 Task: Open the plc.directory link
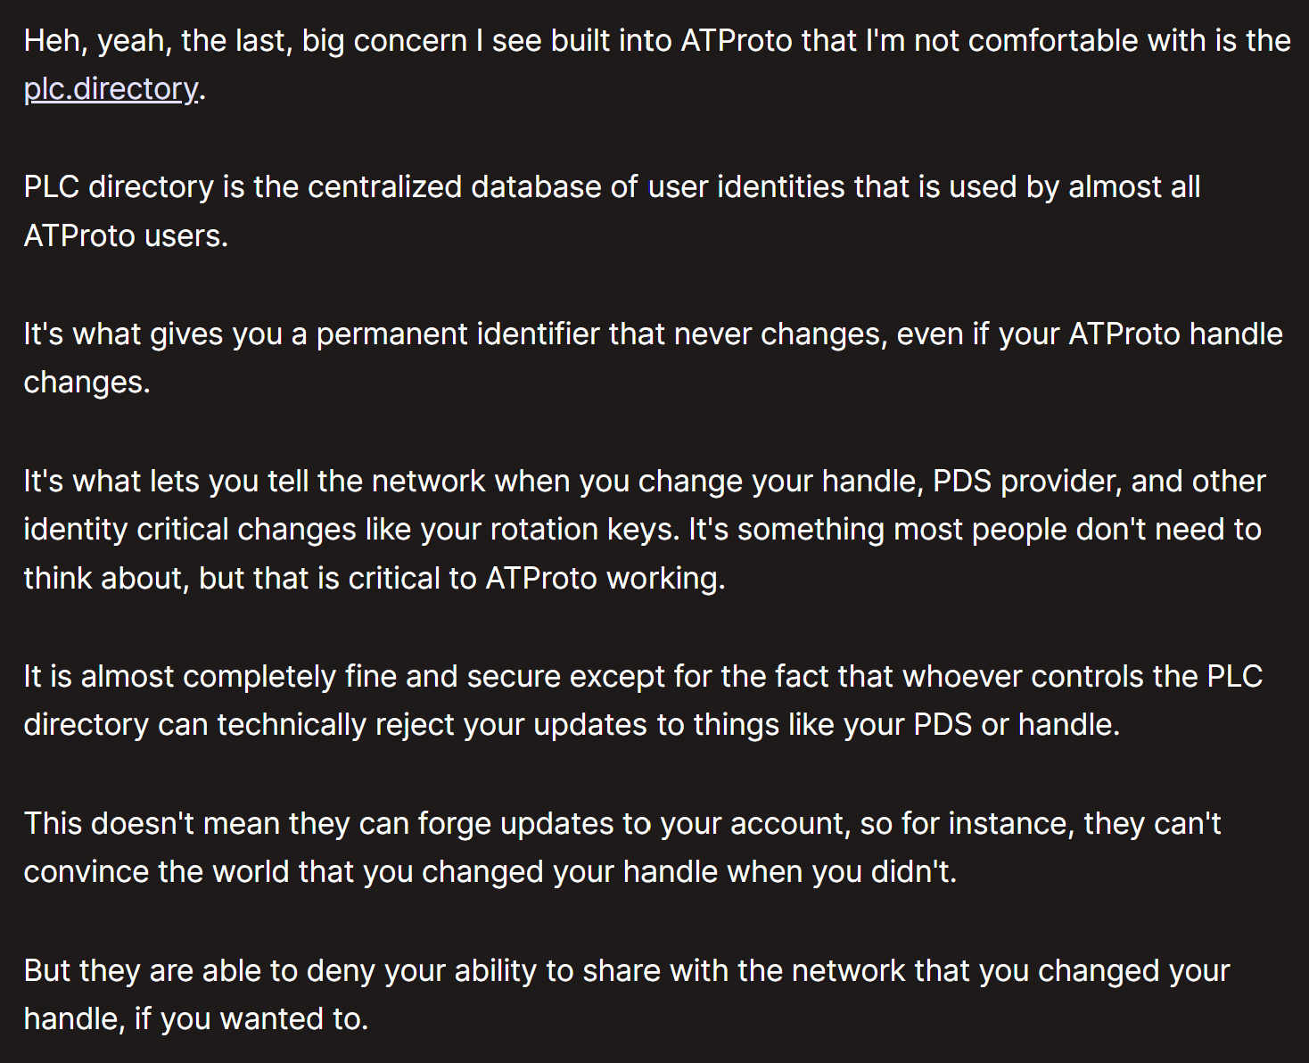click(x=111, y=89)
